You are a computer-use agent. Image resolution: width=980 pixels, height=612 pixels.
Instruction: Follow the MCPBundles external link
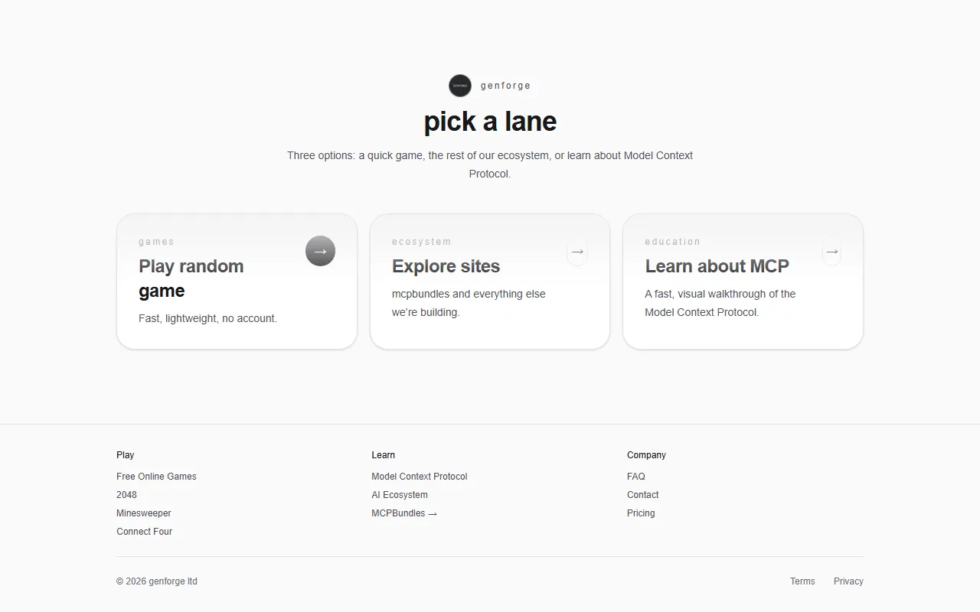[403, 513]
